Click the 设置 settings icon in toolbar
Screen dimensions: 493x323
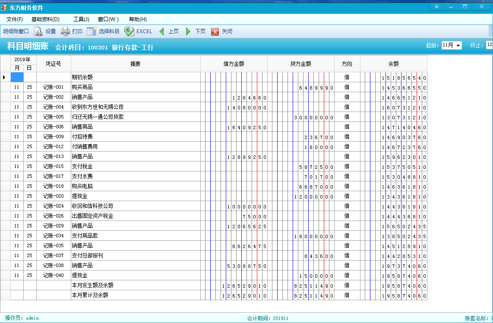(38, 31)
